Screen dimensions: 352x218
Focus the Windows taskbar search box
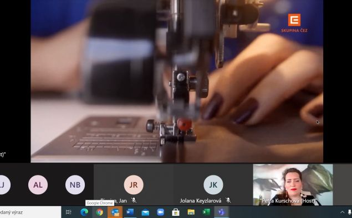point(30,212)
